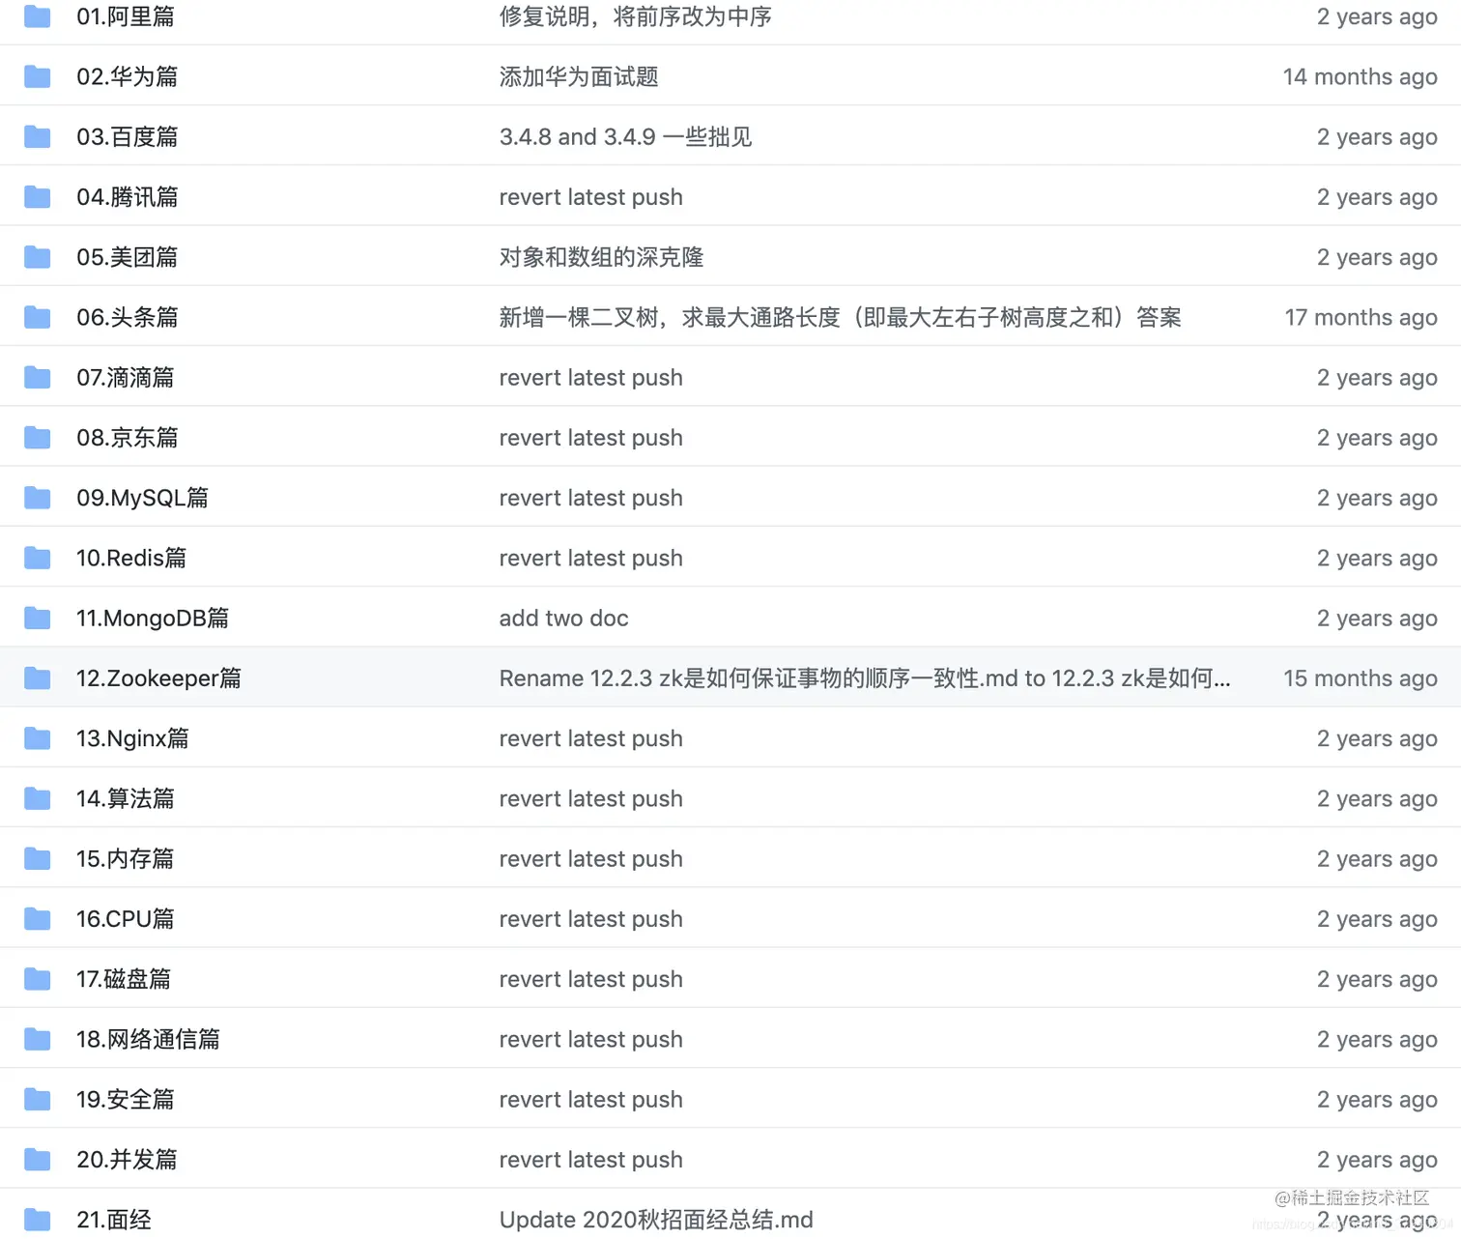Open the 16.CPU篇 folder name
Screen dimensions: 1461x1239
point(126,919)
